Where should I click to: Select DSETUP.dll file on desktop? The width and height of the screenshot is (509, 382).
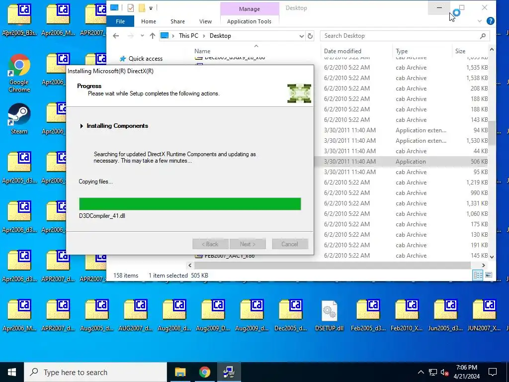click(x=329, y=315)
